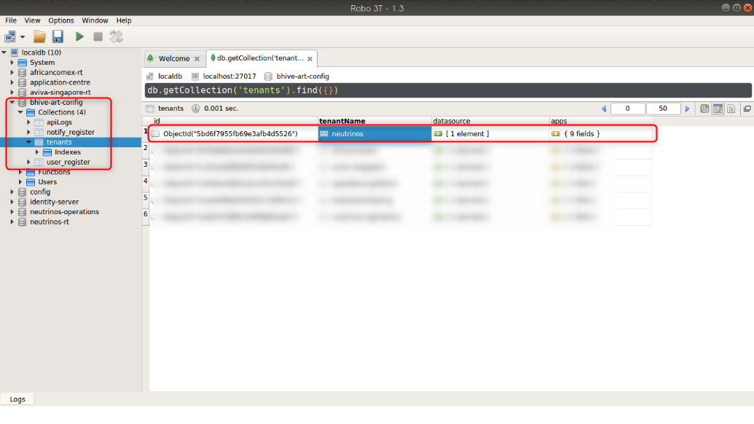Open the Logs panel at the bottom
Screen dimensions: 754x424
point(17,399)
